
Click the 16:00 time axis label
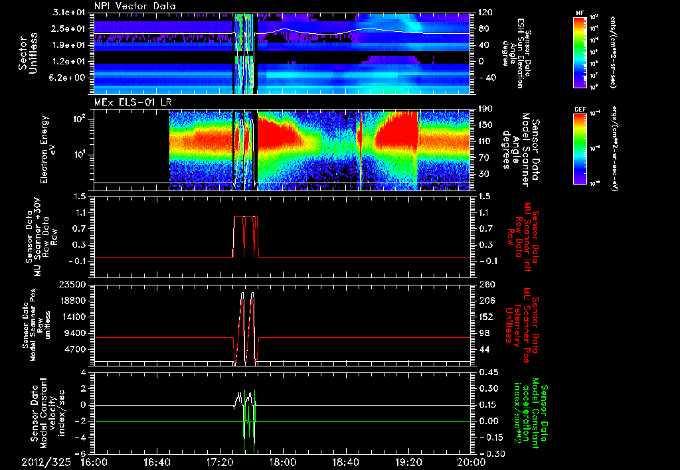[x=94, y=462]
